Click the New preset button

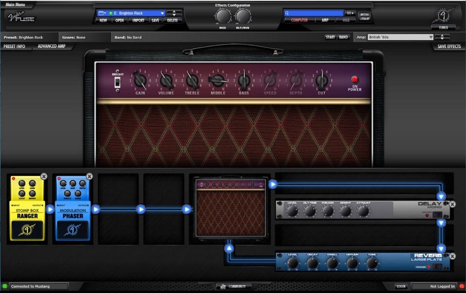pyautogui.click(x=103, y=20)
